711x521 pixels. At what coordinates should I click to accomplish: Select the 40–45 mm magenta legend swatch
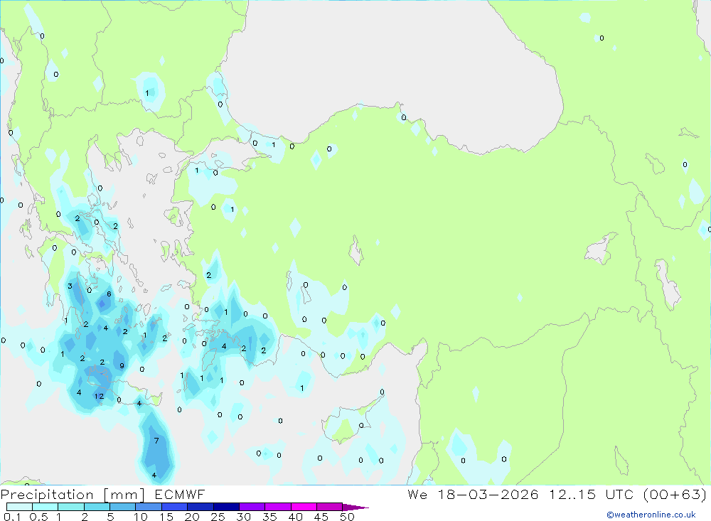coord(304,507)
